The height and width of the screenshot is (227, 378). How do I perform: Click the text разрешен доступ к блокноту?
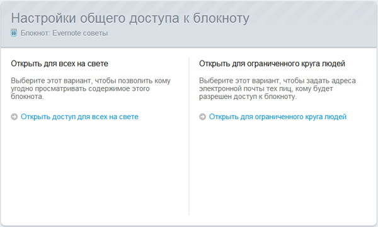click(x=248, y=96)
